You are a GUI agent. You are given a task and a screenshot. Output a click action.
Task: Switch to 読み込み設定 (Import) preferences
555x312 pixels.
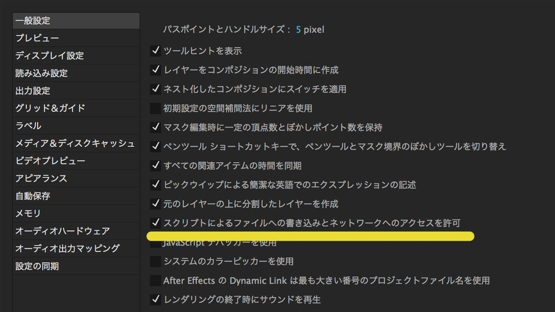click(42, 73)
